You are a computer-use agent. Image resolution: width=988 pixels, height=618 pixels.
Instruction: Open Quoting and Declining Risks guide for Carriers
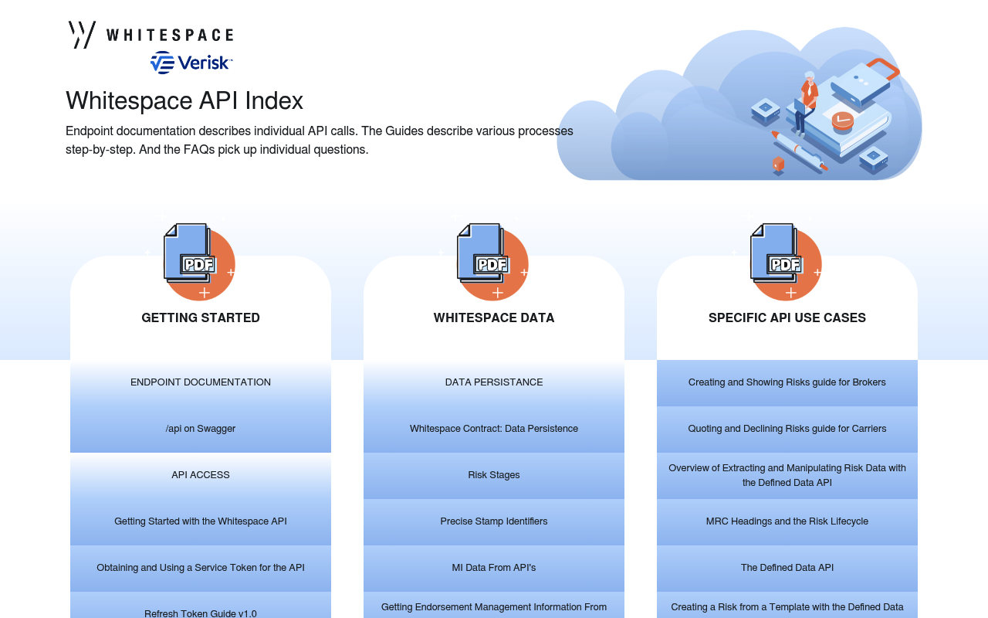(x=787, y=429)
